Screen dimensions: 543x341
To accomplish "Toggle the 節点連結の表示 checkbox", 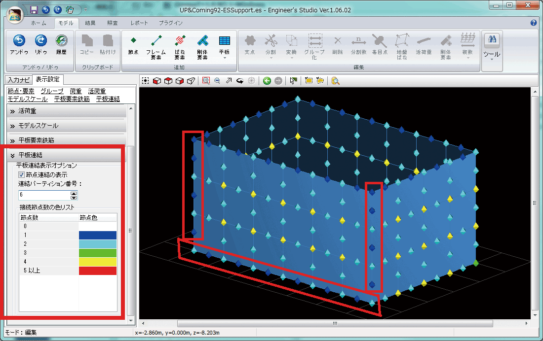I will 22,174.
